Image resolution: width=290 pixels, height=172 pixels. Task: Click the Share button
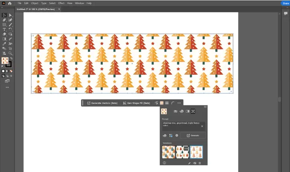[286, 3]
